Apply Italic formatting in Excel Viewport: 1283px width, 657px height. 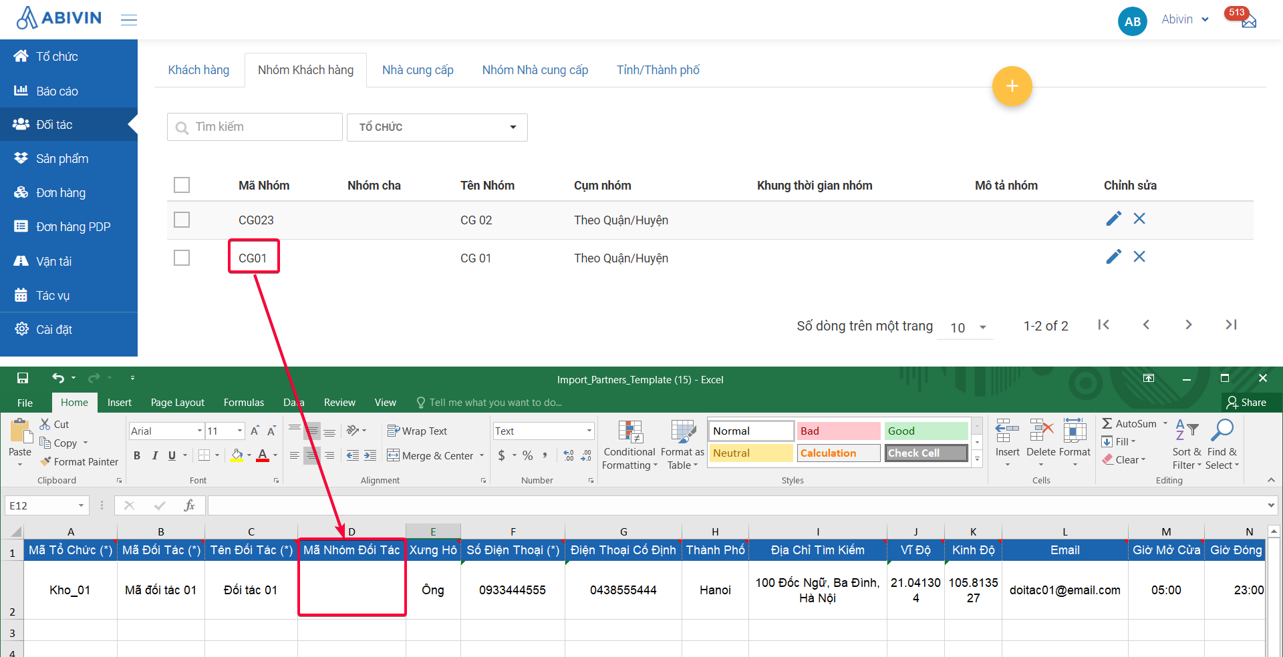coord(155,455)
